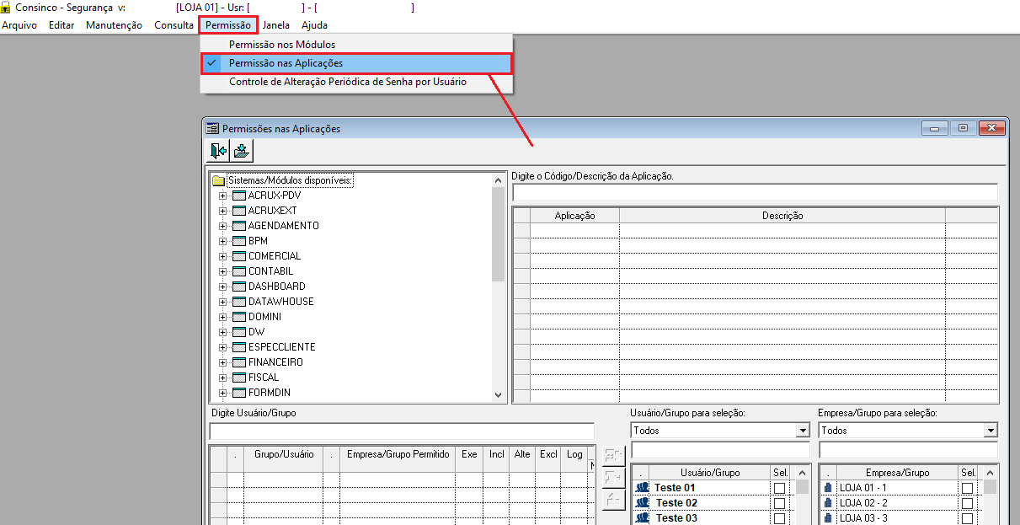Click the Descrição column header
The height and width of the screenshot is (525, 1020).
[782, 216]
